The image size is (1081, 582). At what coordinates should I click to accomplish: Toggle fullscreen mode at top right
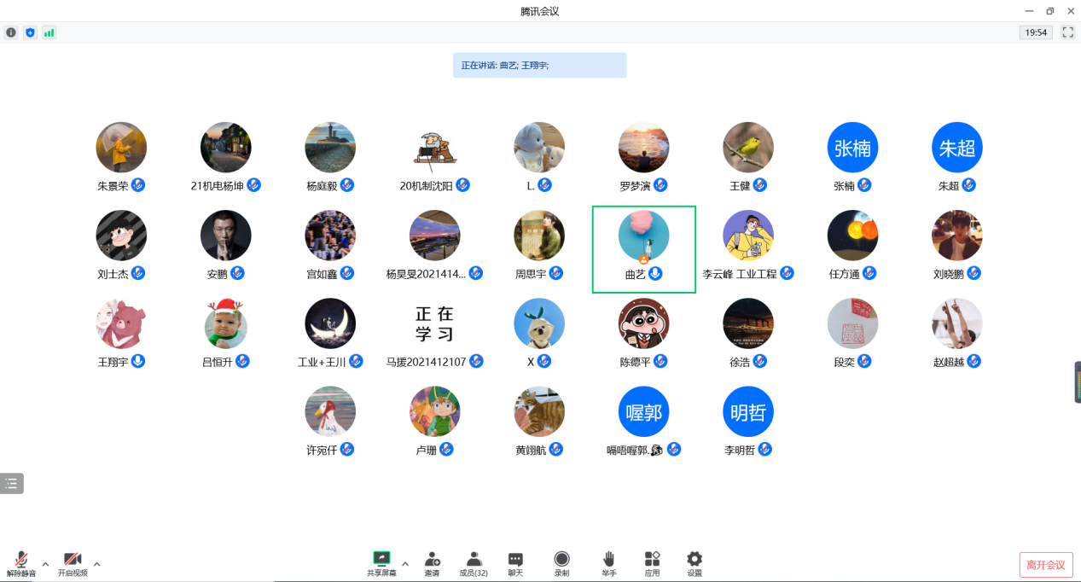[1068, 32]
